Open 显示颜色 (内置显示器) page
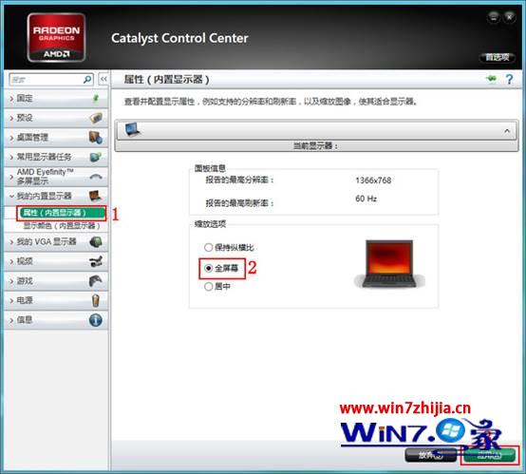Screen dimensions: 526x474 pos(62,225)
